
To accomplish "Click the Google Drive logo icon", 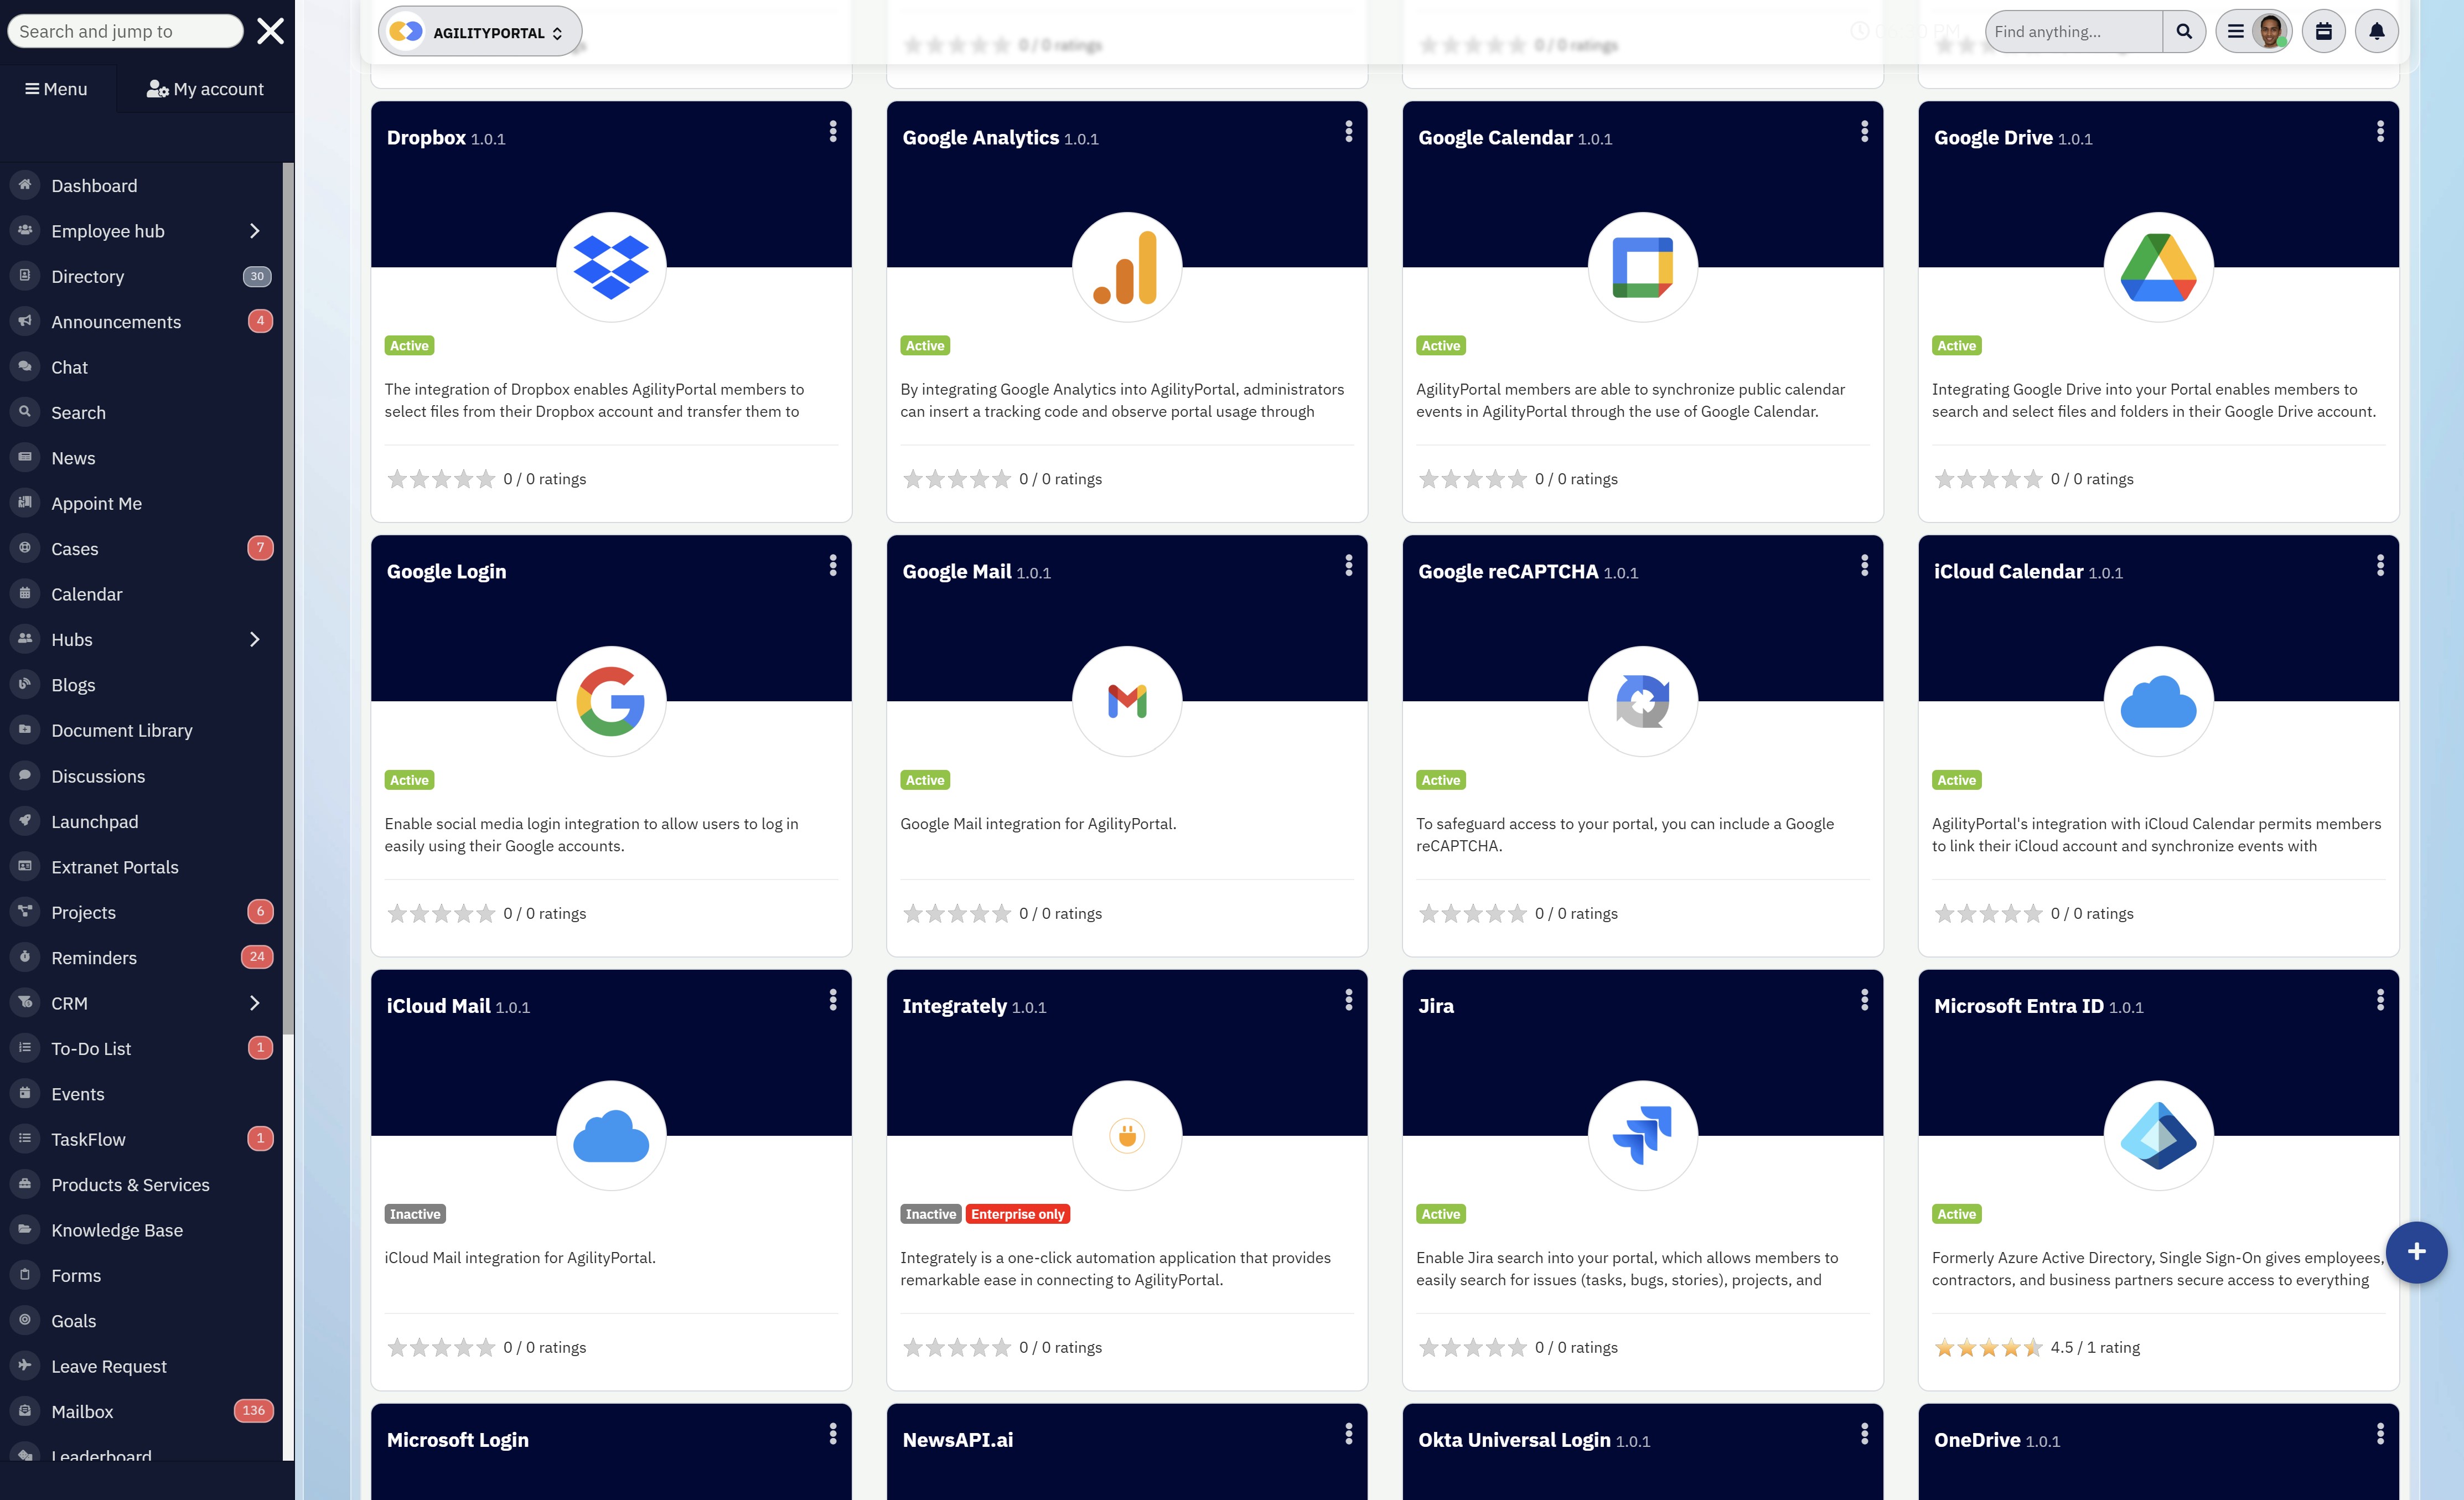I will coord(2158,267).
